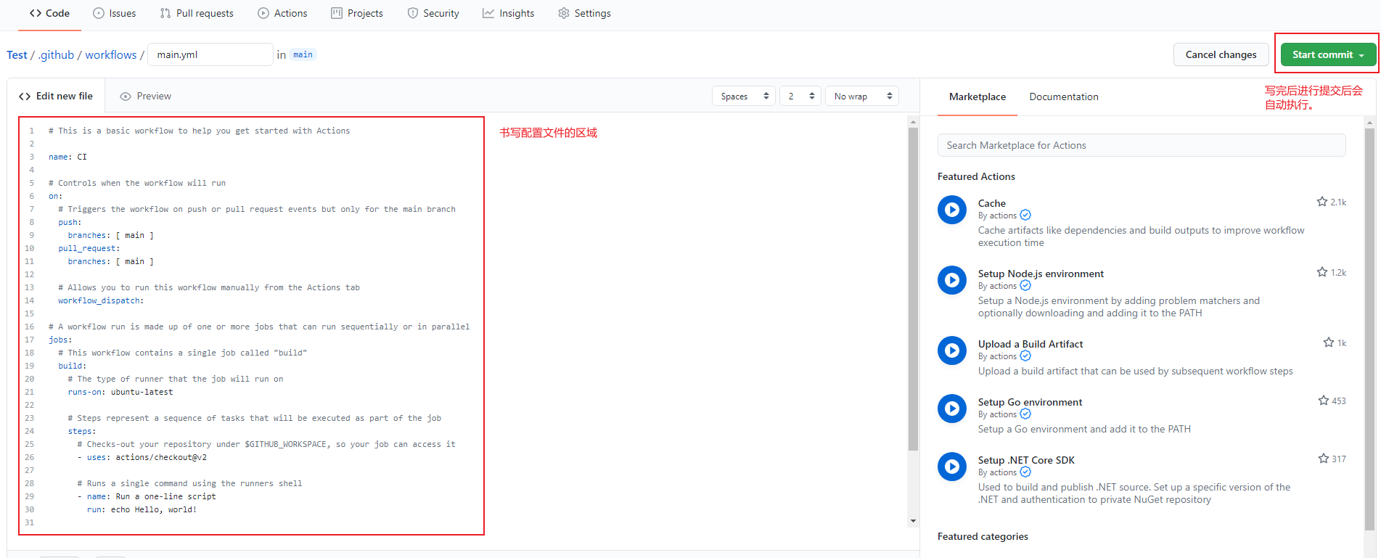Image resolution: width=1381 pixels, height=558 pixels.
Task: Open the No wrap mode dropdown
Action: [x=861, y=96]
